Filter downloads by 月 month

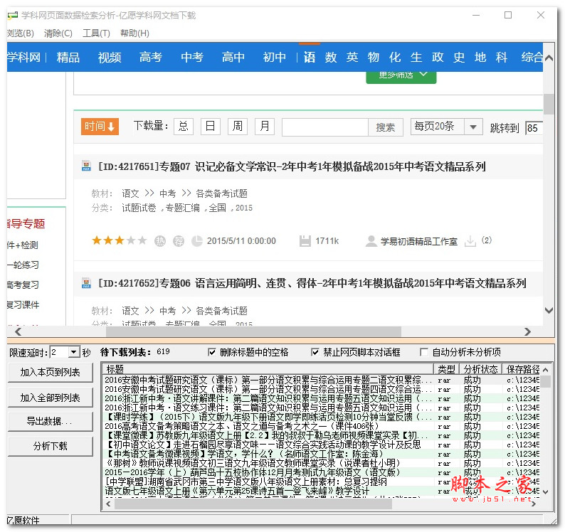click(x=265, y=127)
